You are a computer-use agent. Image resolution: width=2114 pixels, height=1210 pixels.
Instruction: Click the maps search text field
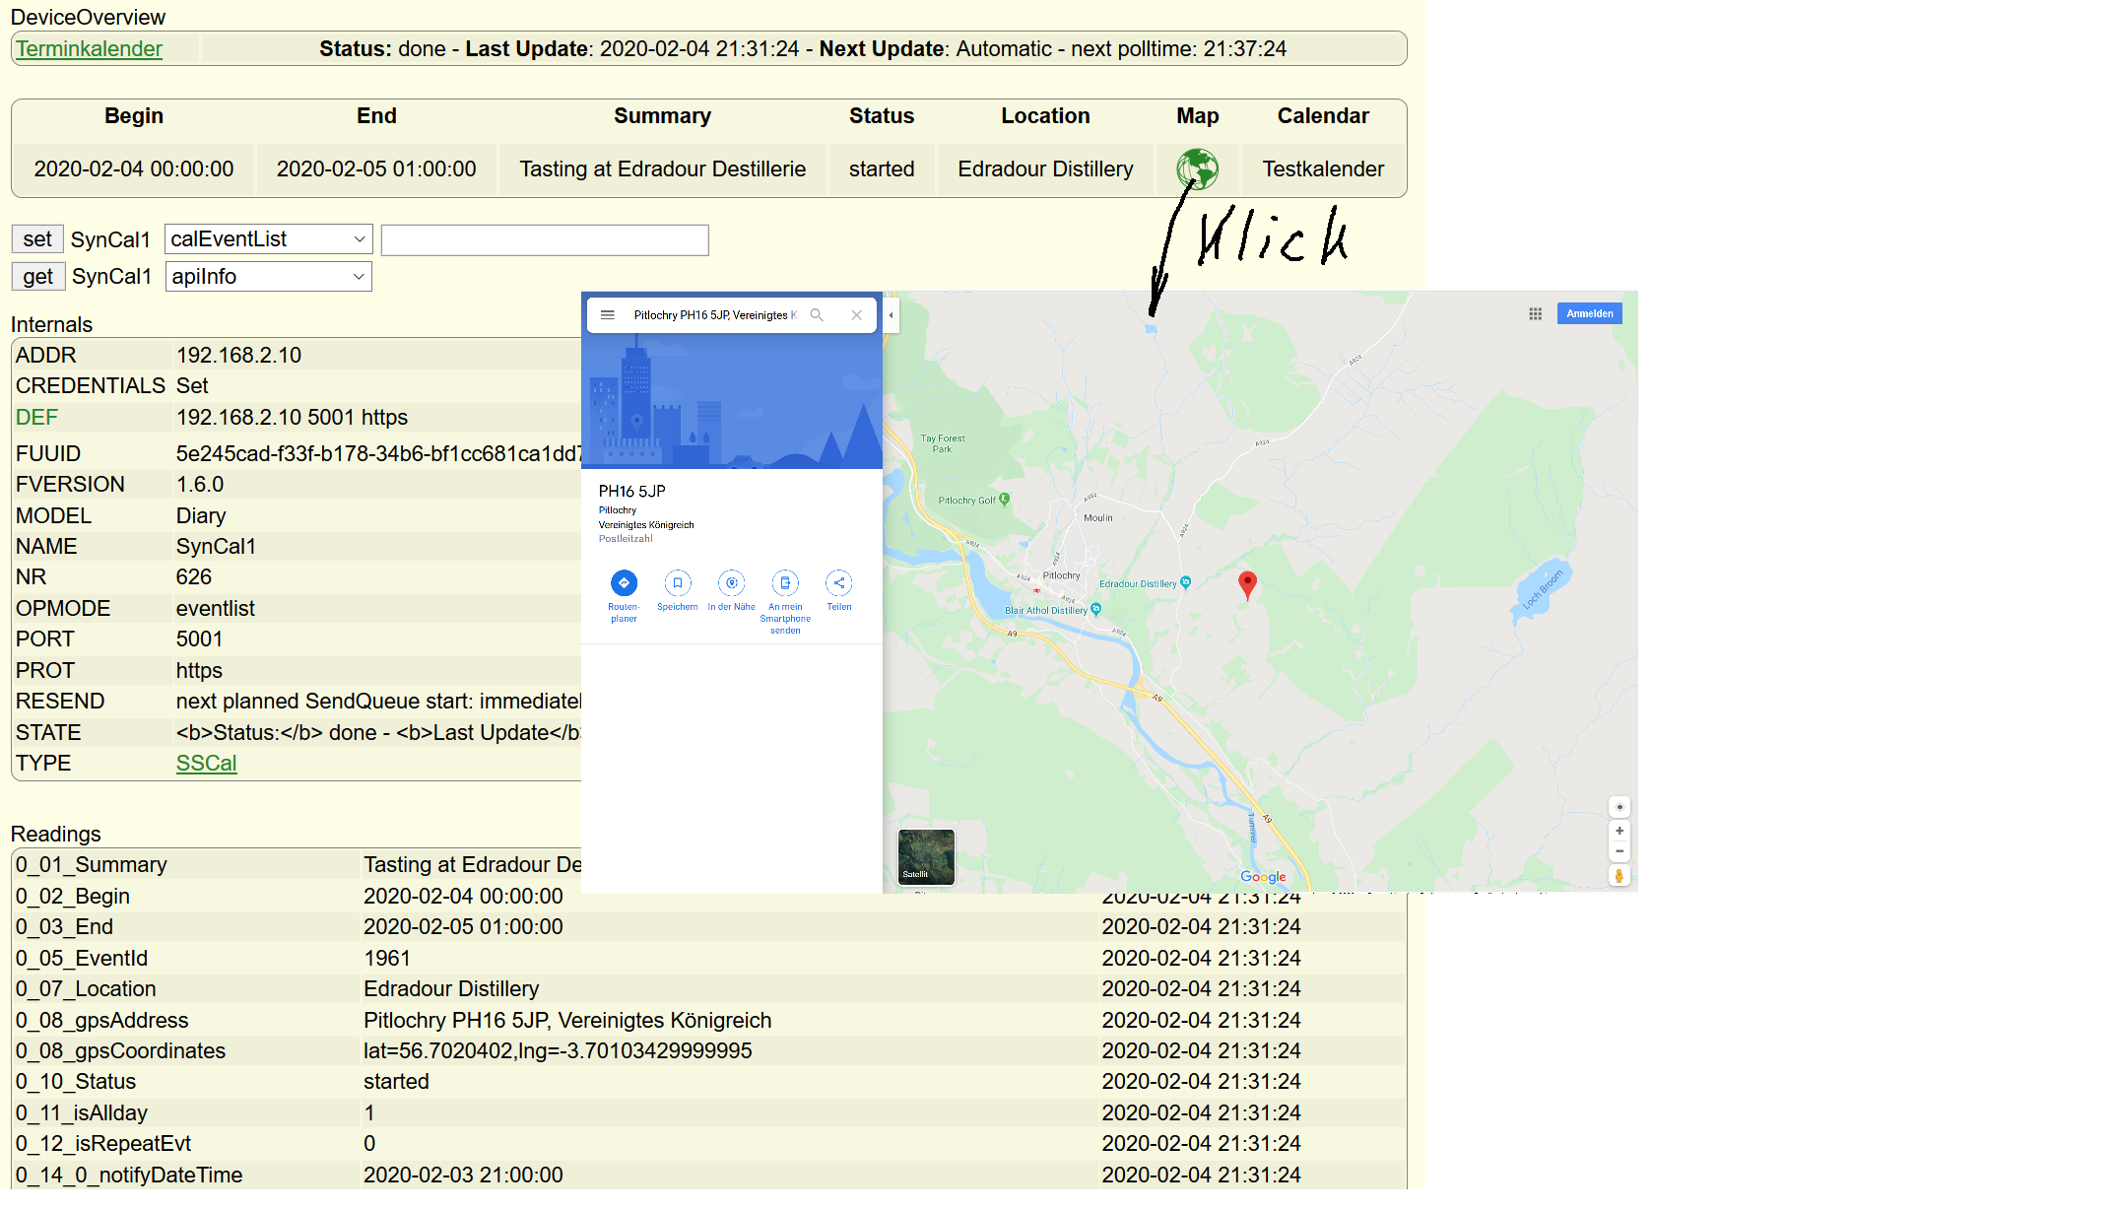[x=715, y=315]
